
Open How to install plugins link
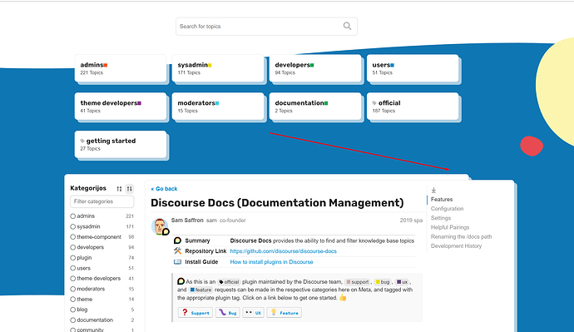click(x=271, y=262)
